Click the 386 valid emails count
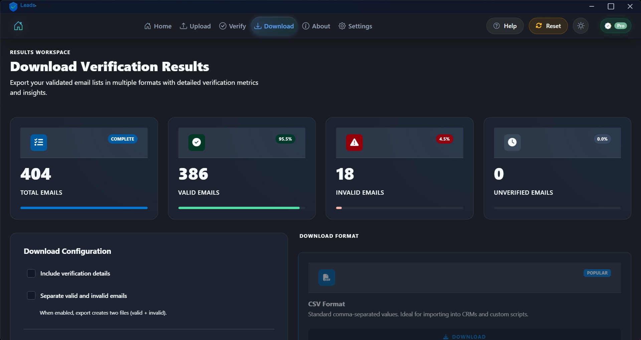641x340 pixels. [193, 174]
